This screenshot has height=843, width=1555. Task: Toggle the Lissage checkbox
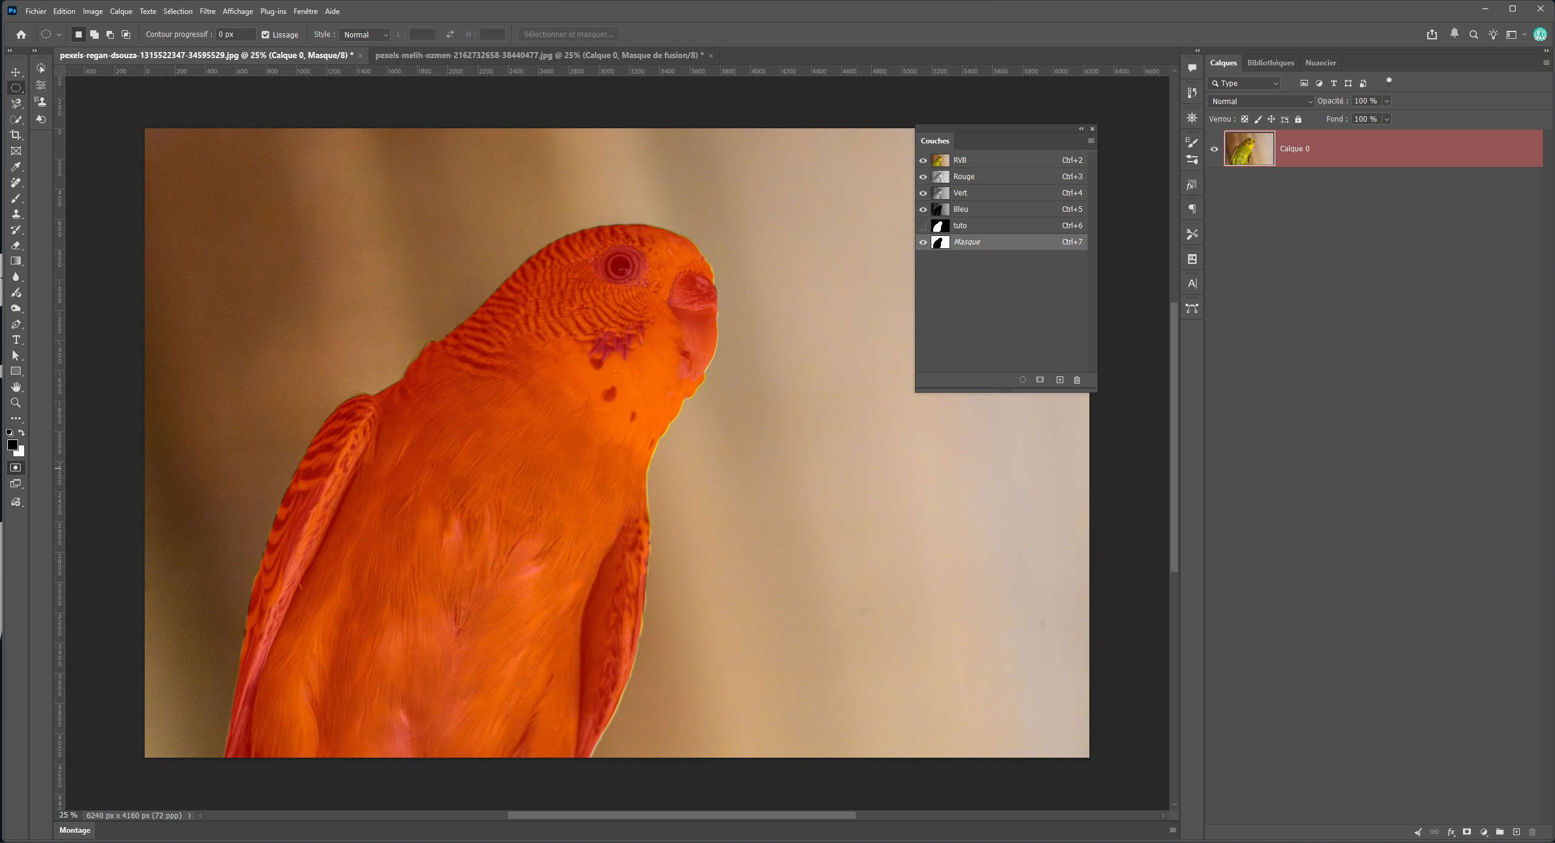point(265,34)
